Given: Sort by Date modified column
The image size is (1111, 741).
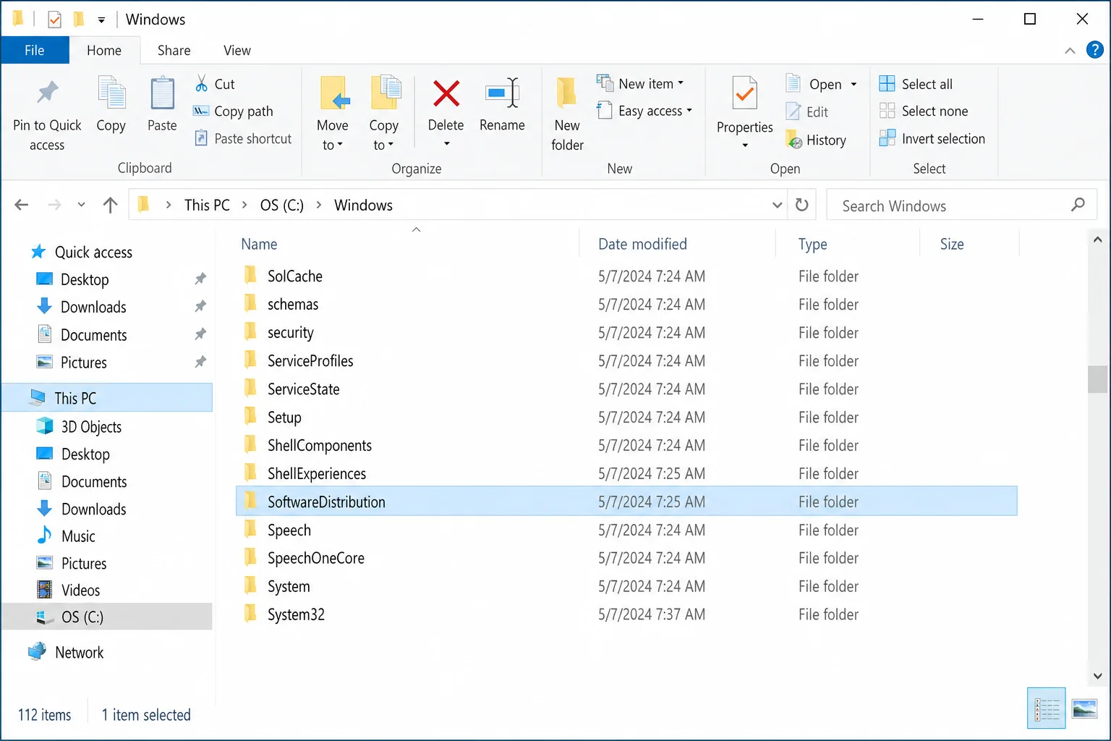Looking at the screenshot, I should (x=642, y=244).
